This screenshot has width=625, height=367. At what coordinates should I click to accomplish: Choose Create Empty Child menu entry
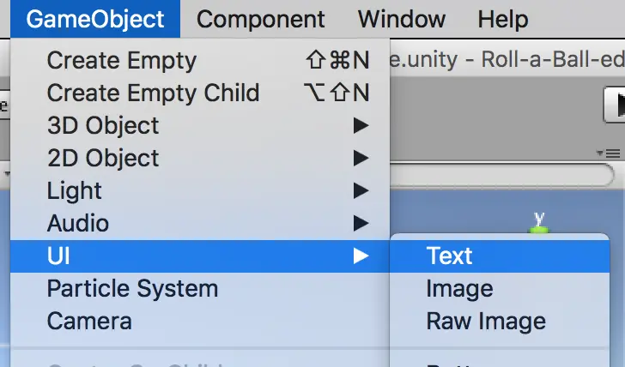click(x=200, y=93)
